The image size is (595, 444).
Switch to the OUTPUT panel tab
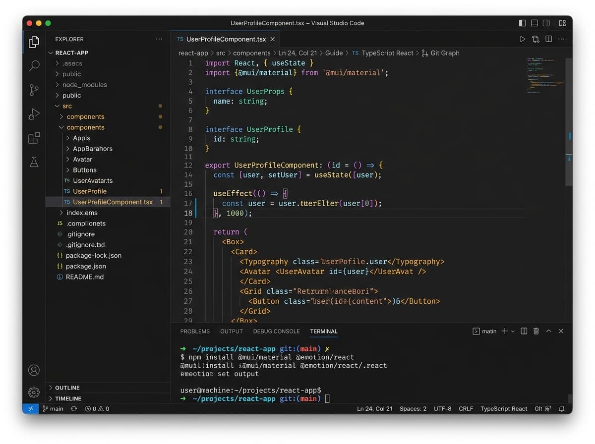pyautogui.click(x=232, y=331)
